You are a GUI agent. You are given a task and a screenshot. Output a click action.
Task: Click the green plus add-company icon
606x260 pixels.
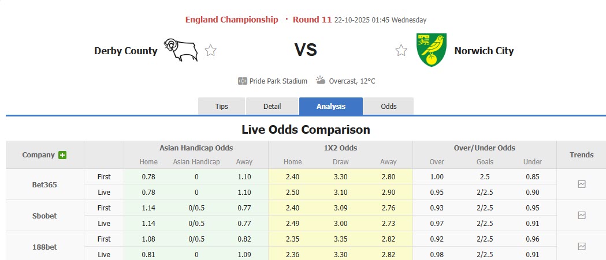pos(62,155)
